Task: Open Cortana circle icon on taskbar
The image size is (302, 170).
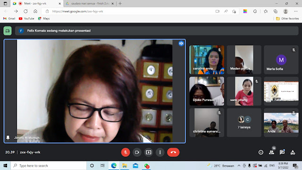Action: [92, 166]
